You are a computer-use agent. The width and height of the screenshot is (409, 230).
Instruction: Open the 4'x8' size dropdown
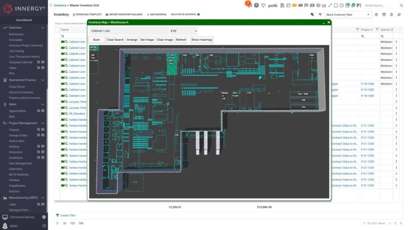pos(183,31)
